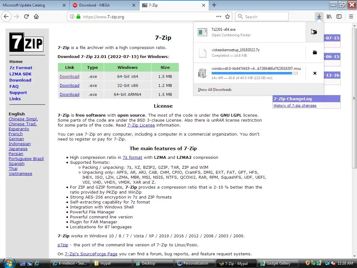Open LZMA SDK sidebar menu item
This screenshot has width=357, height=268.
(20, 74)
